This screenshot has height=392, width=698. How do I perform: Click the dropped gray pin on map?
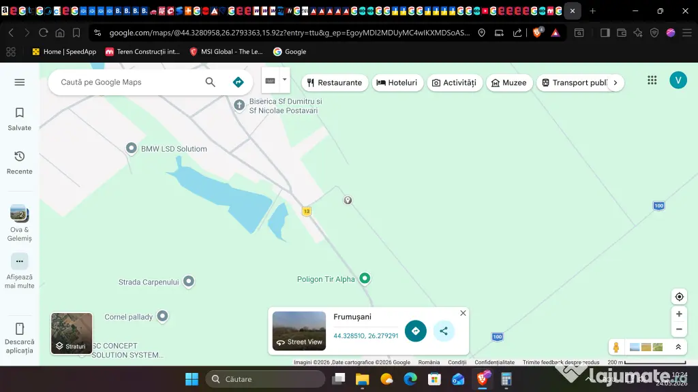click(348, 201)
